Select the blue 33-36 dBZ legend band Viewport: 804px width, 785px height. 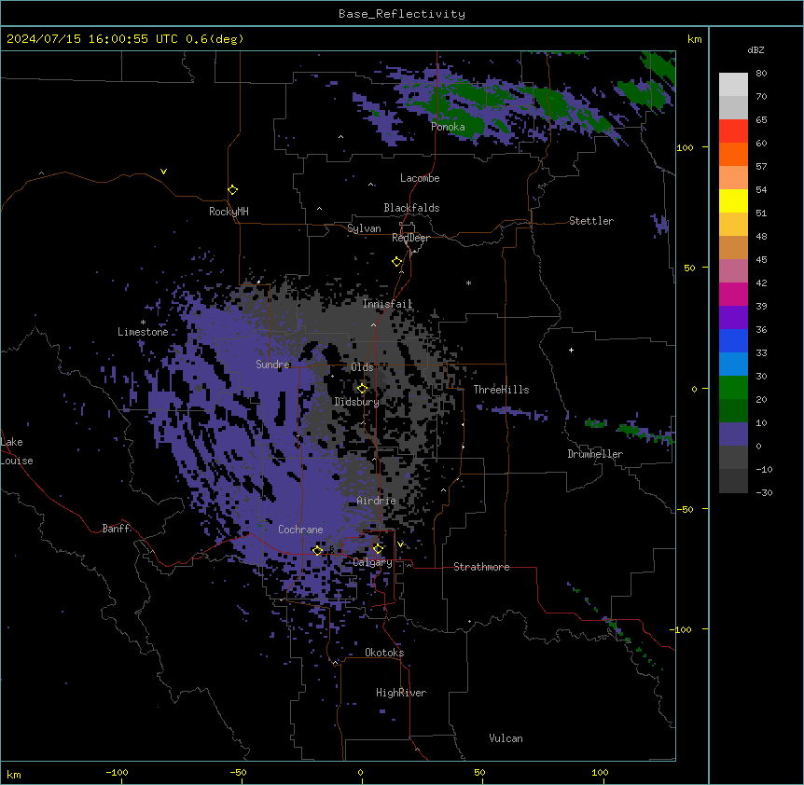pyautogui.click(x=733, y=340)
